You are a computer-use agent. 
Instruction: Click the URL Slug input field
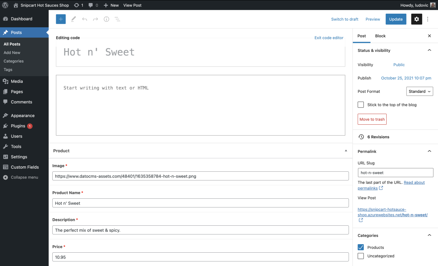point(395,173)
